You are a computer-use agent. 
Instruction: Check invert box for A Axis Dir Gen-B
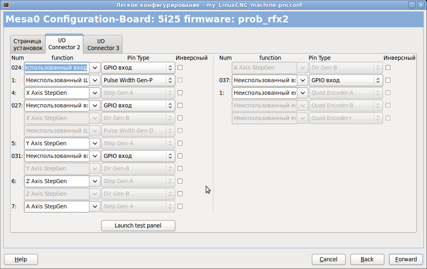point(388,68)
